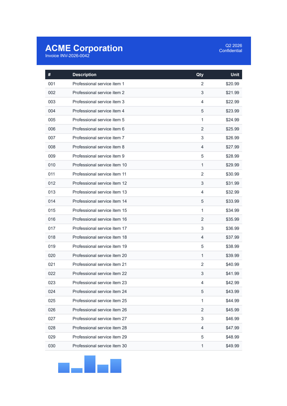287x406 pixels.
Task: Select the Professional service item 10 row
Action: (x=143, y=165)
